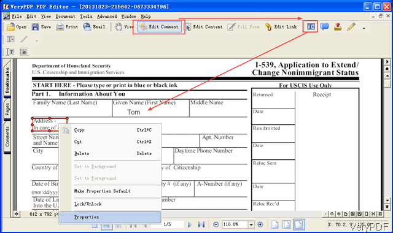Activate the View hand tool

(124, 27)
